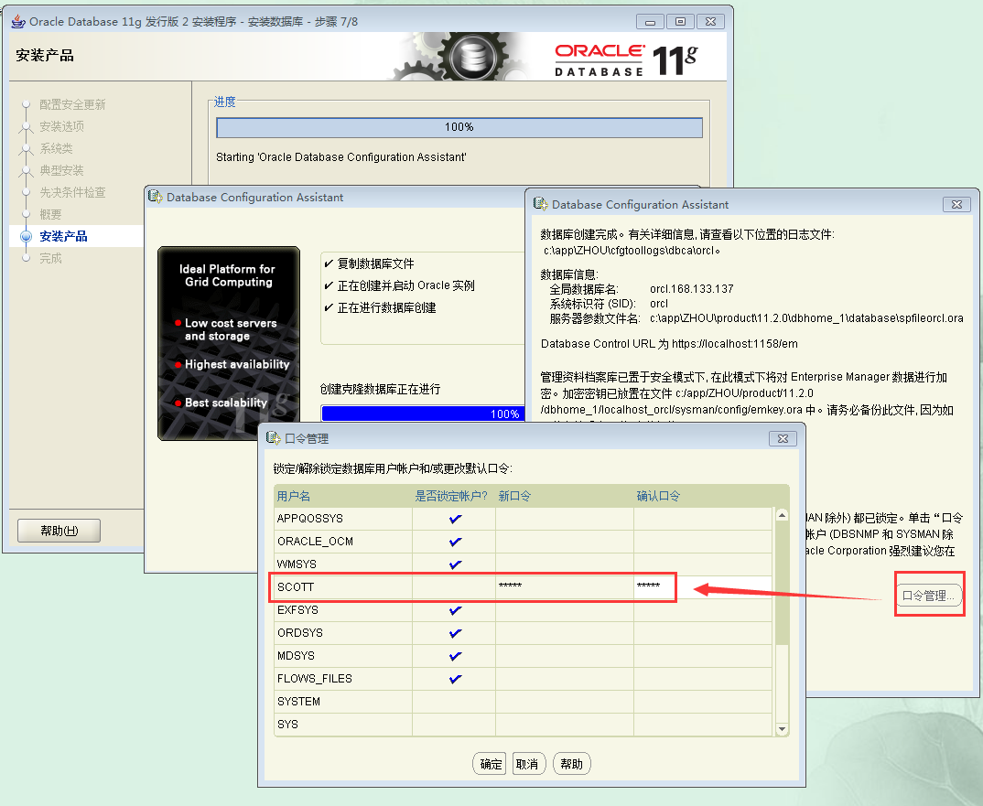
Task: Click the Database Configuration Assistant progress window icon
Action: (x=155, y=197)
